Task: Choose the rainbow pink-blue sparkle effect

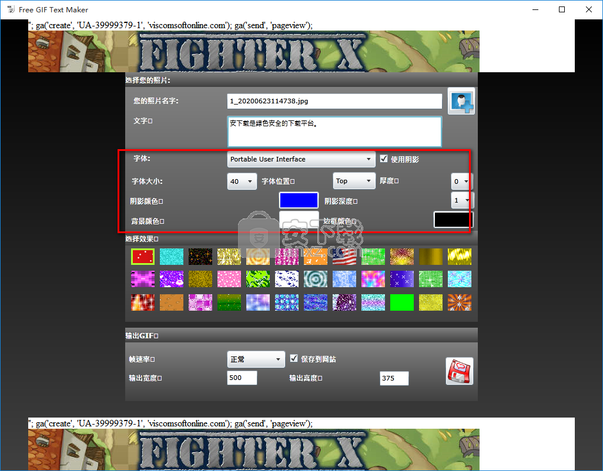Action: click(373, 280)
